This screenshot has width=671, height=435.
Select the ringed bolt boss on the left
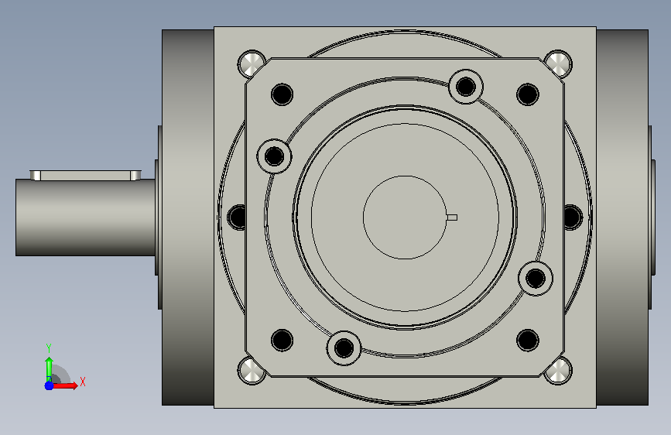pyautogui.click(x=274, y=156)
